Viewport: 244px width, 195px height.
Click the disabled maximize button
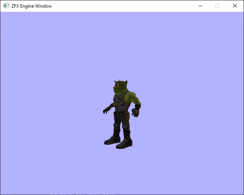(217, 6)
